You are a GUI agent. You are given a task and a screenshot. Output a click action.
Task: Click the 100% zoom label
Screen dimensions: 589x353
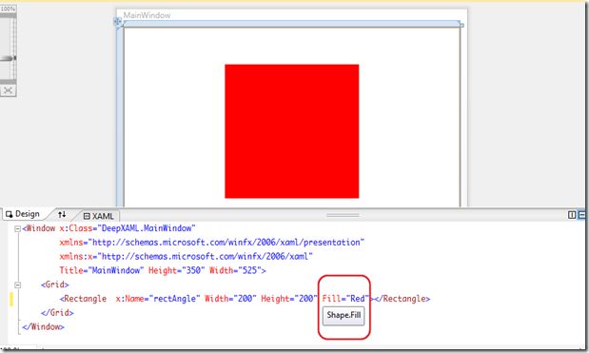coord(8,9)
